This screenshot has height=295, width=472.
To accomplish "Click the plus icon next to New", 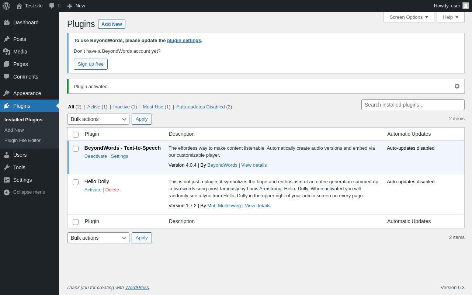I will click(x=70, y=6).
